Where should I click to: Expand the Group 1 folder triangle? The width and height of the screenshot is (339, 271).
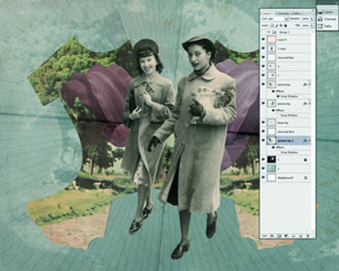click(x=269, y=32)
